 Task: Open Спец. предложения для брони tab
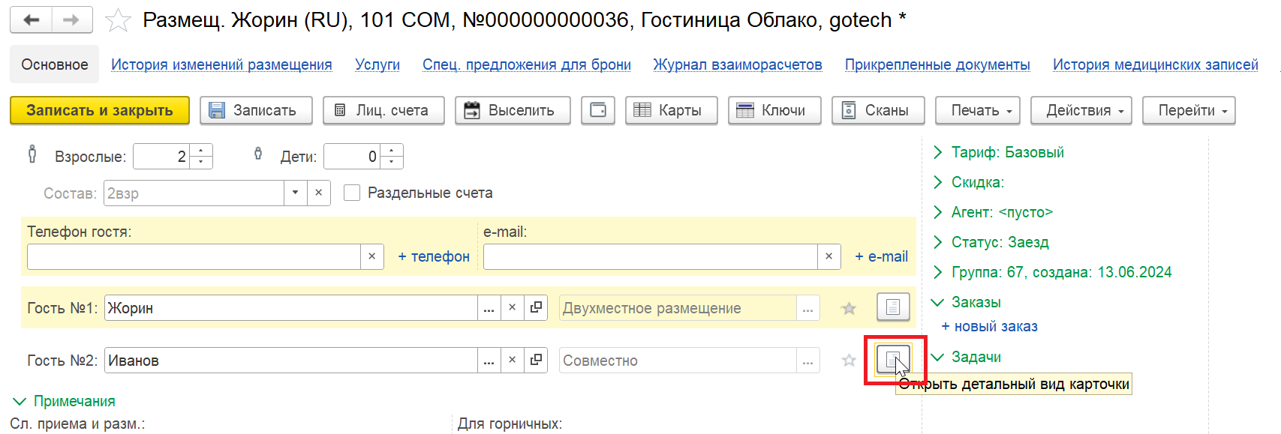527,64
